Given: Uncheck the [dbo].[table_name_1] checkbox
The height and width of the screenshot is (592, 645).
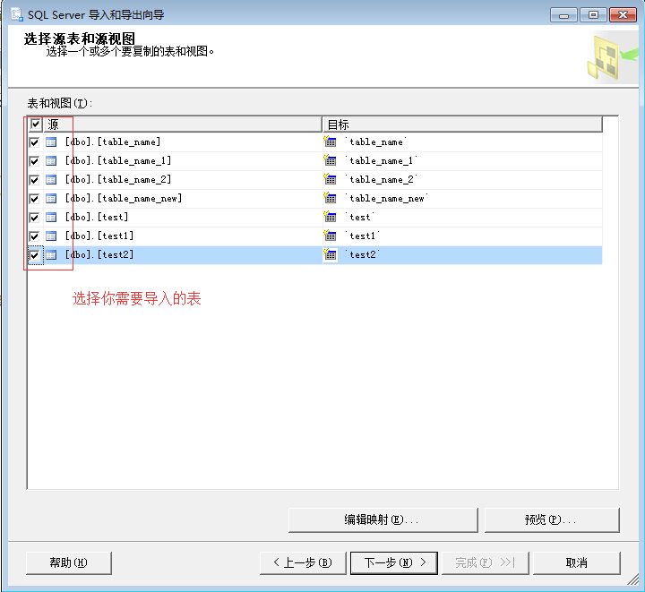Looking at the screenshot, I should pyautogui.click(x=34, y=161).
